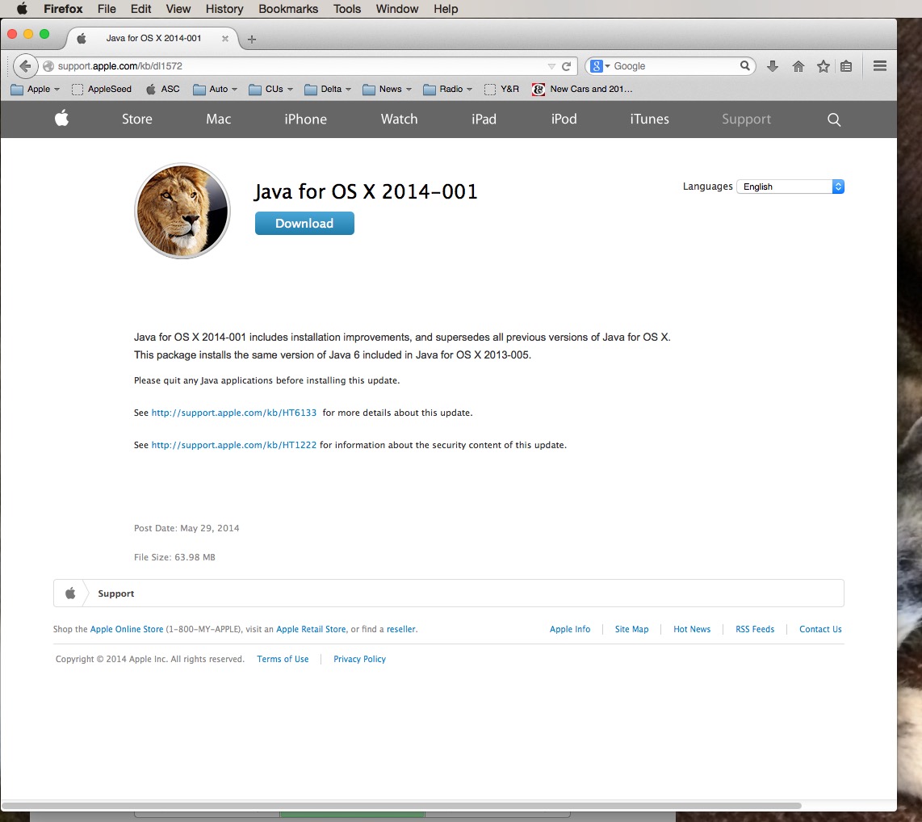Click the RSS Feeds footer link
Image resolution: width=922 pixels, height=822 pixels.
[755, 629]
